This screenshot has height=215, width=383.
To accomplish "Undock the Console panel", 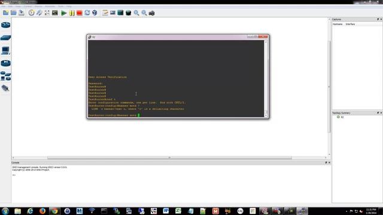I will (x=326, y=162).
